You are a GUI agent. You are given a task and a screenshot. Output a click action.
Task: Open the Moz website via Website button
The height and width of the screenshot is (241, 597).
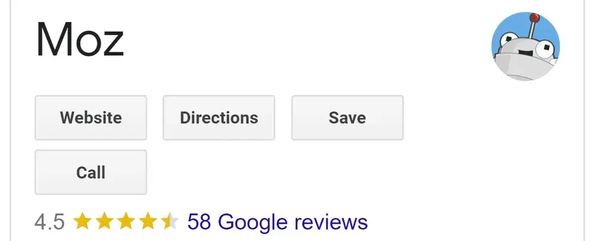coord(91,118)
